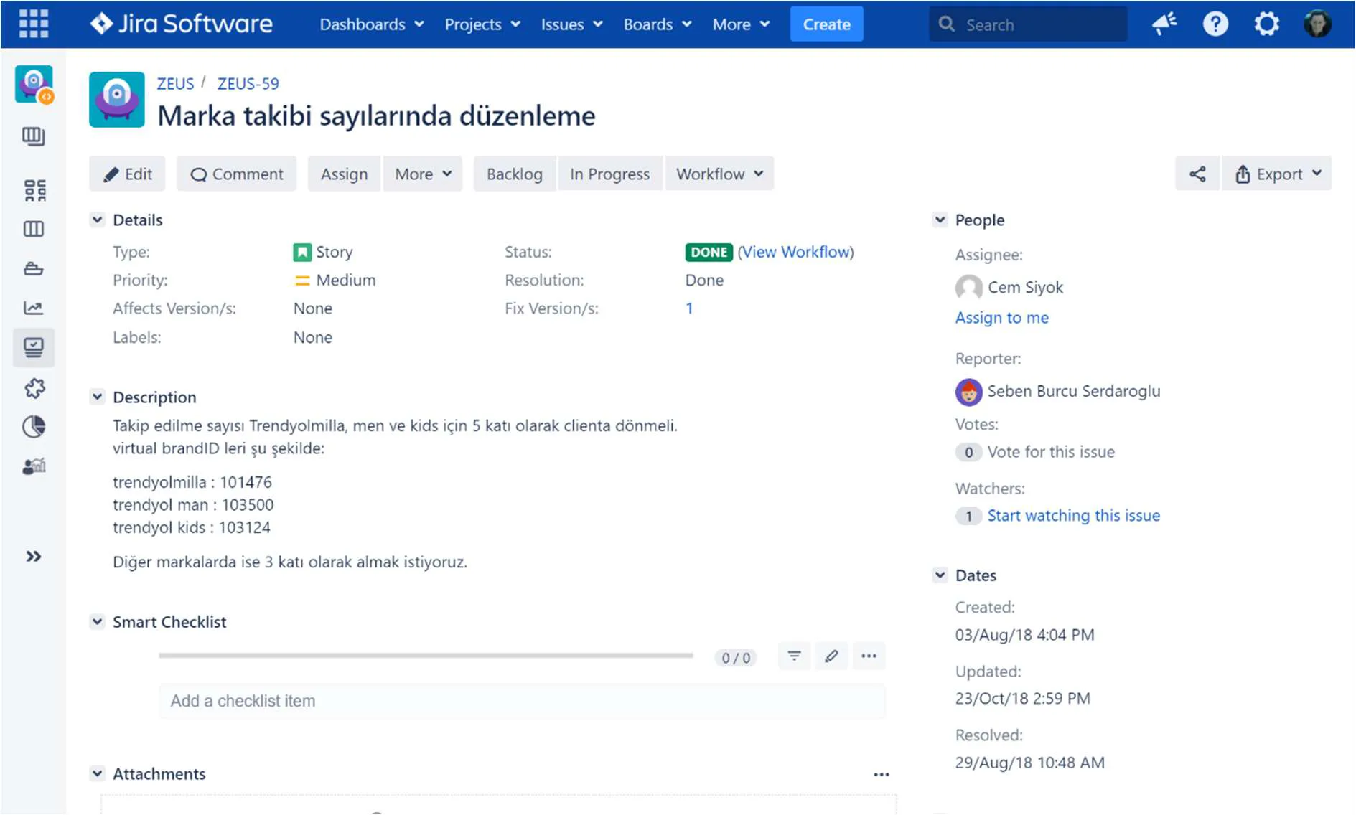The height and width of the screenshot is (815, 1356).
Task: Click the DONE status badge
Action: point(709,253)
